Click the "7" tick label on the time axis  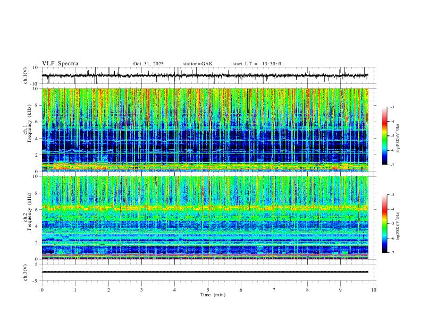coord(274,290)
